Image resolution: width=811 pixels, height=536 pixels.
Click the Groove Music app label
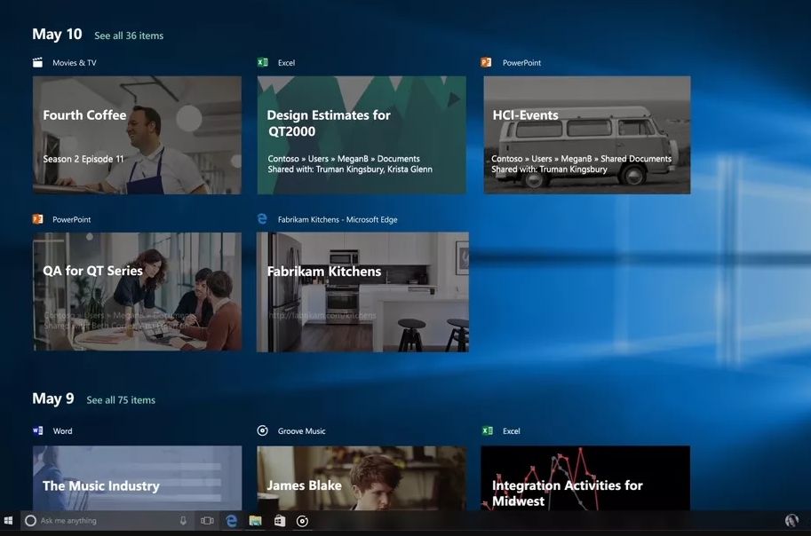pyautogui.click(x=301, y=431)
